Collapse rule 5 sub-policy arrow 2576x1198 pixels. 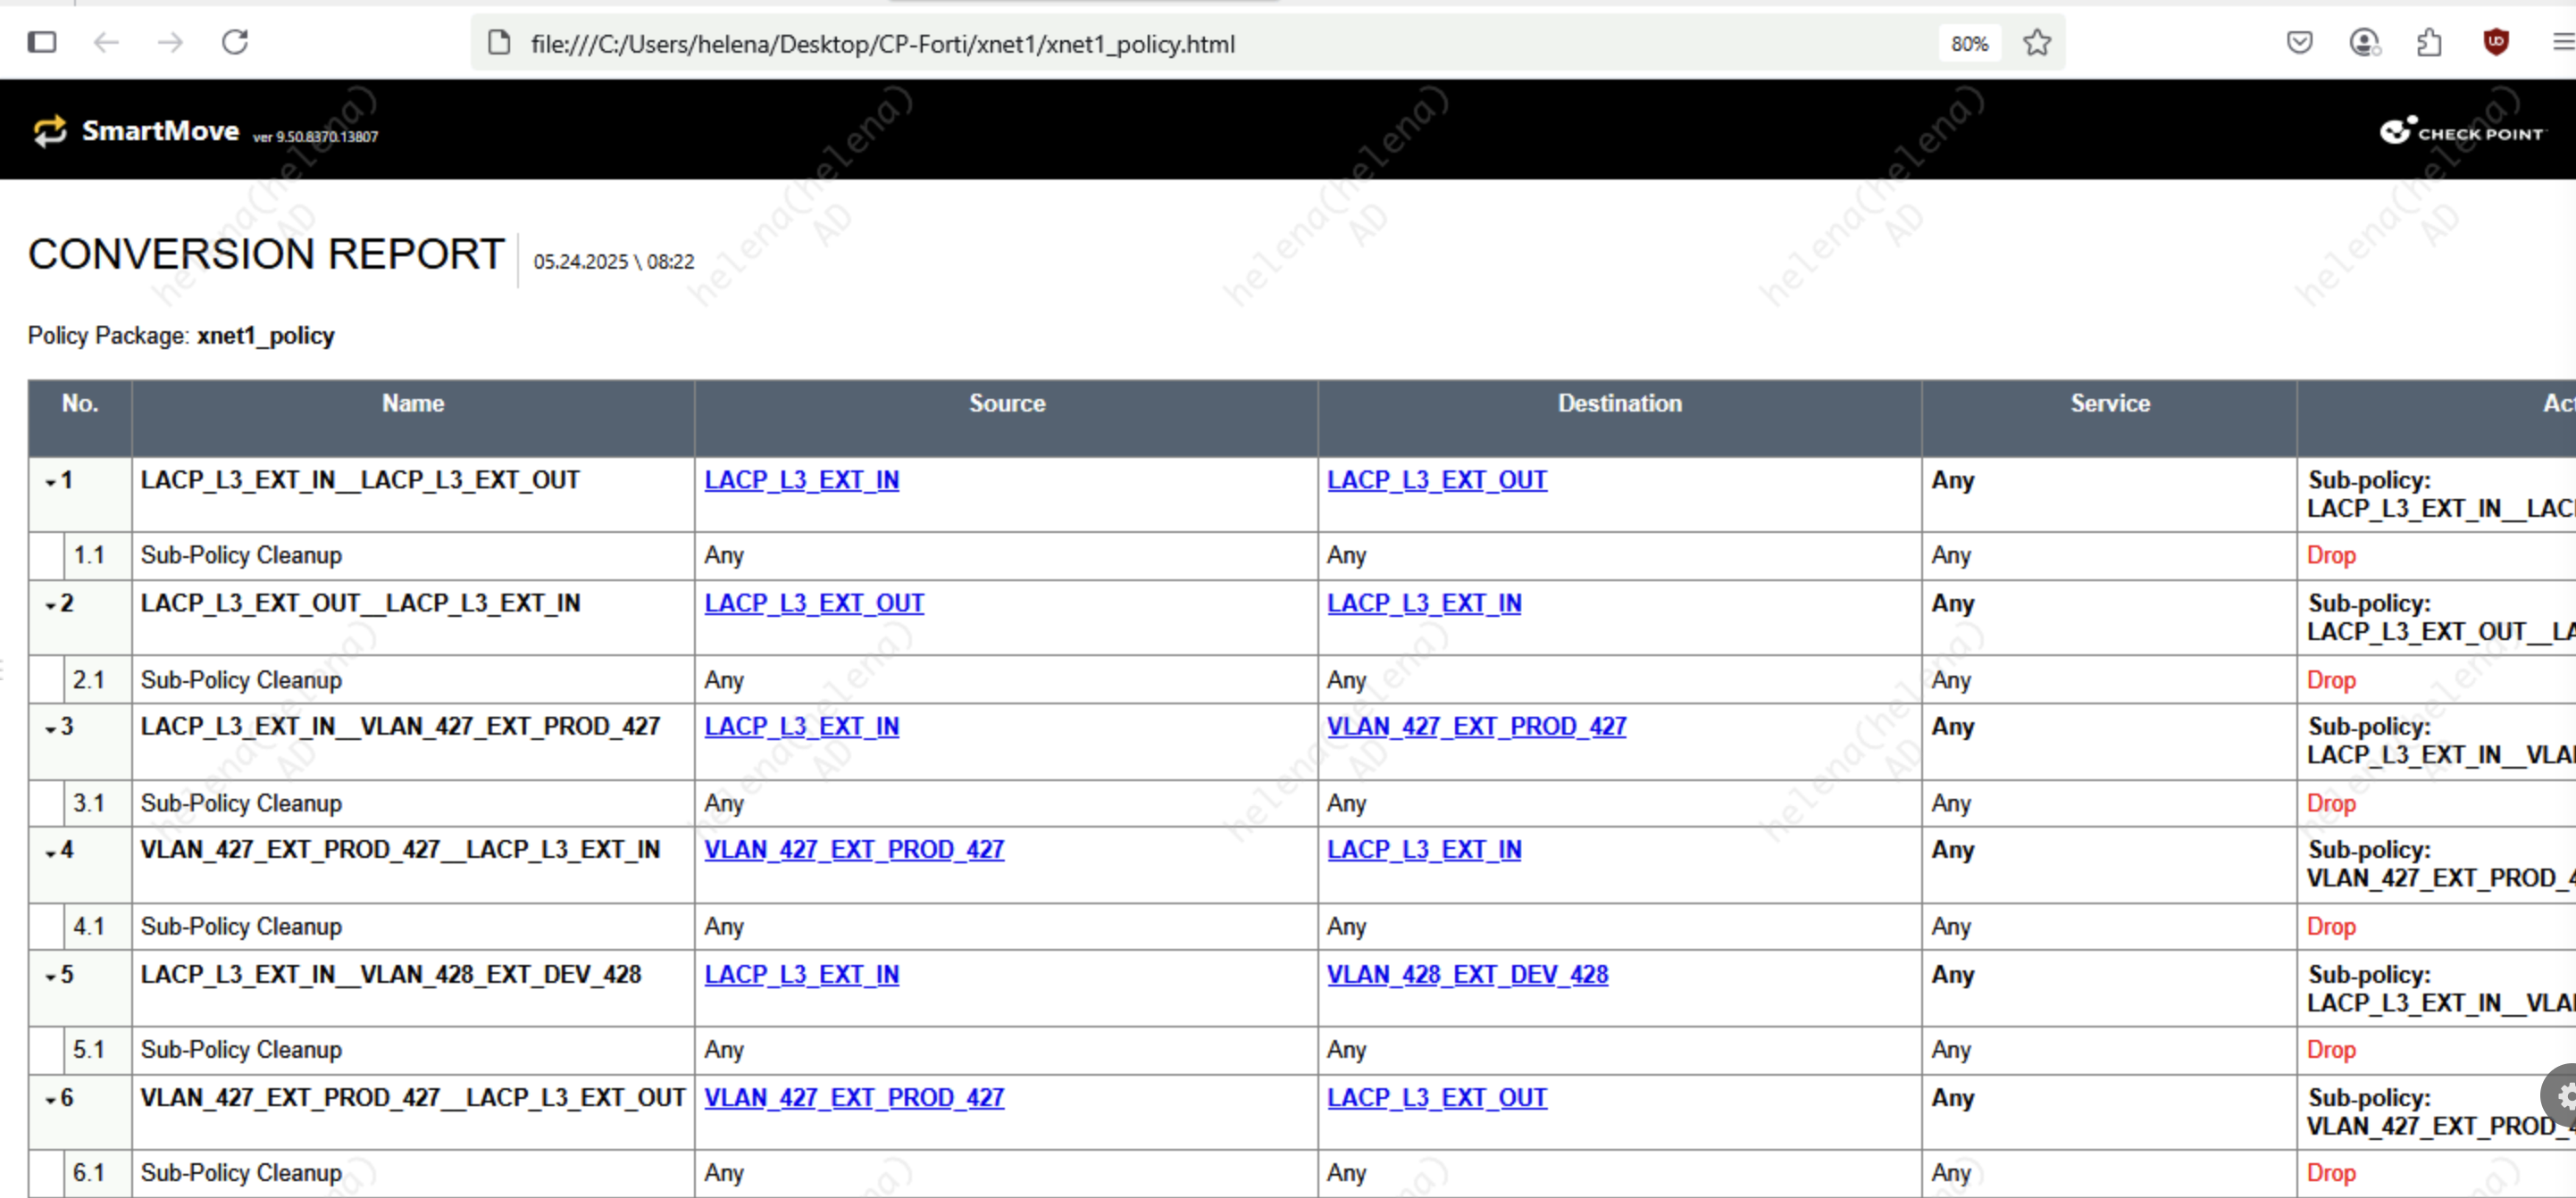50,978
